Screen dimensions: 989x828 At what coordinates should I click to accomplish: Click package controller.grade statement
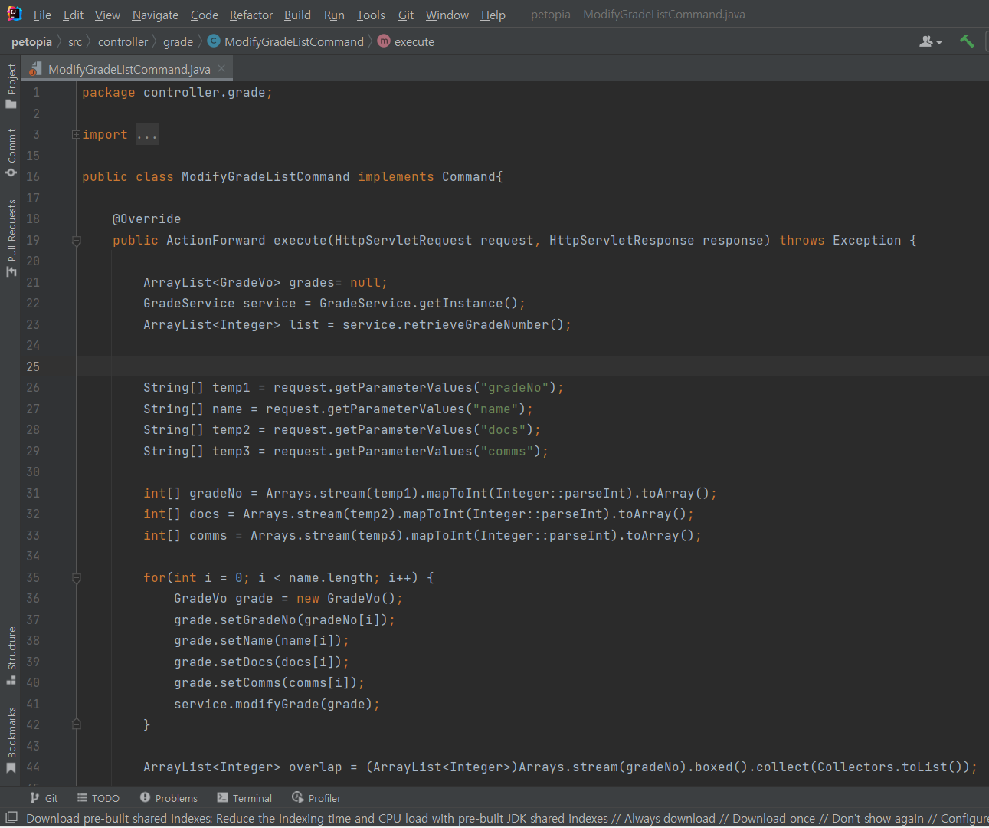(177, 93)
